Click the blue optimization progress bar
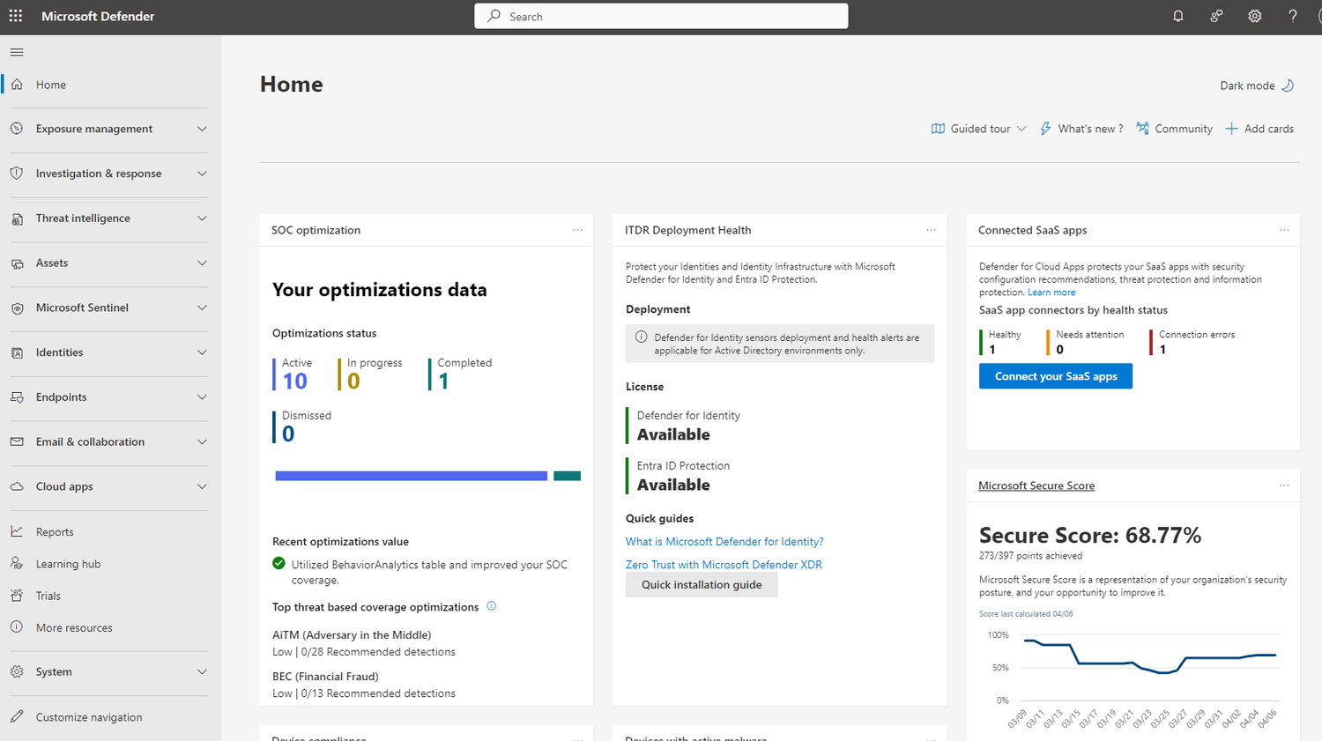The height and width of the screenshot is (741, 1322). pos(412,476)
